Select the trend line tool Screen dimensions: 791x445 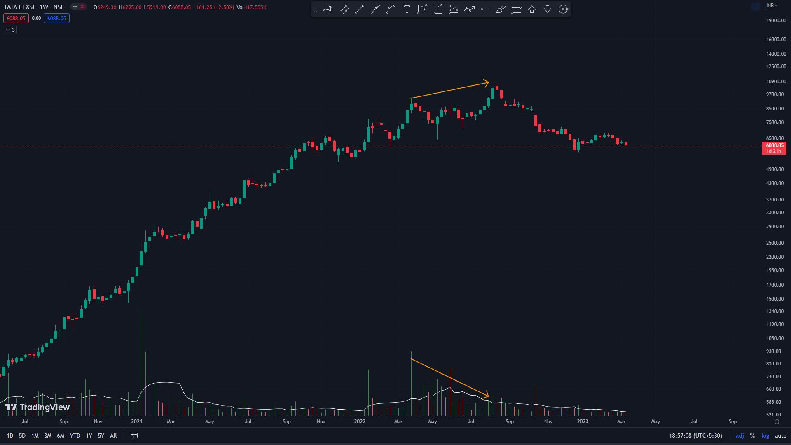[360, 9]
